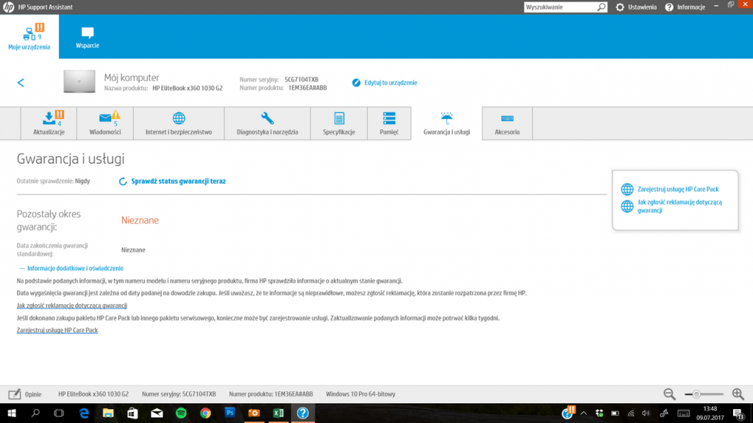Click the zoom in magnifier icon
The height and width of the screenshot is (423, 753).
(738, 394)
